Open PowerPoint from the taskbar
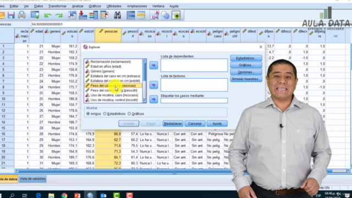This screenshot has height=198, width=352. (77, 195)
